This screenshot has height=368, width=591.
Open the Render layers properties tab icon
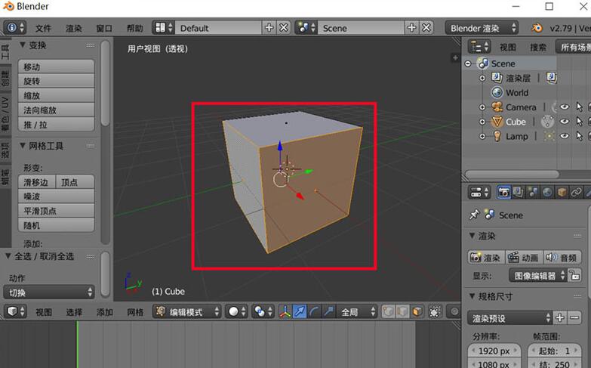[x=518, y=192]
